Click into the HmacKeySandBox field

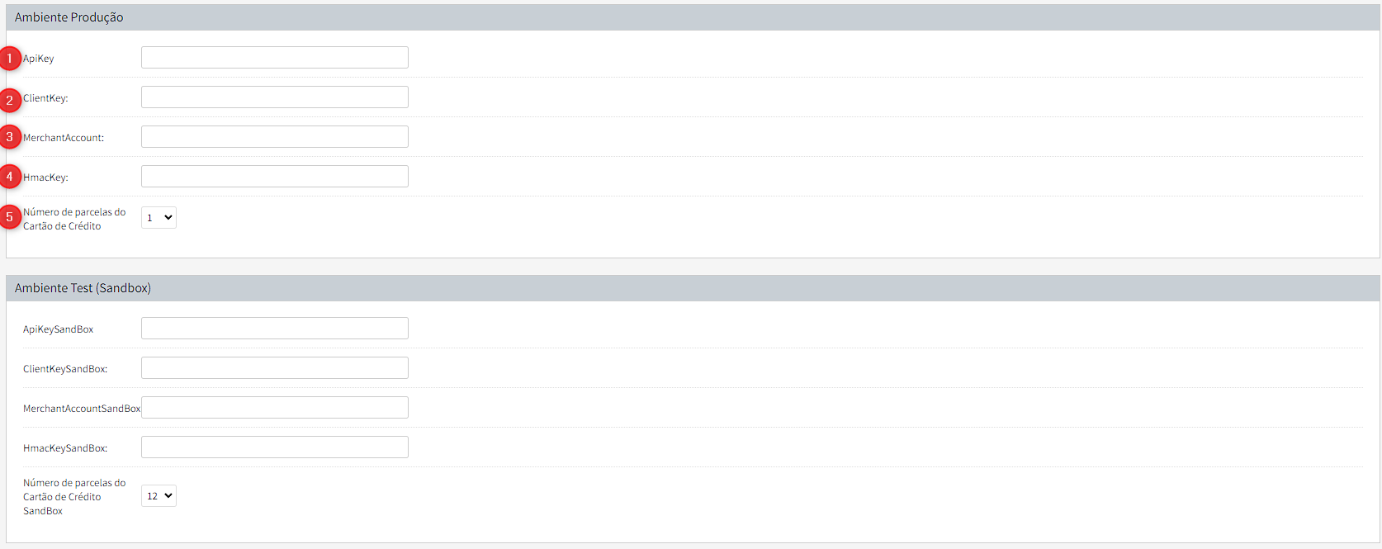[274, 447]
